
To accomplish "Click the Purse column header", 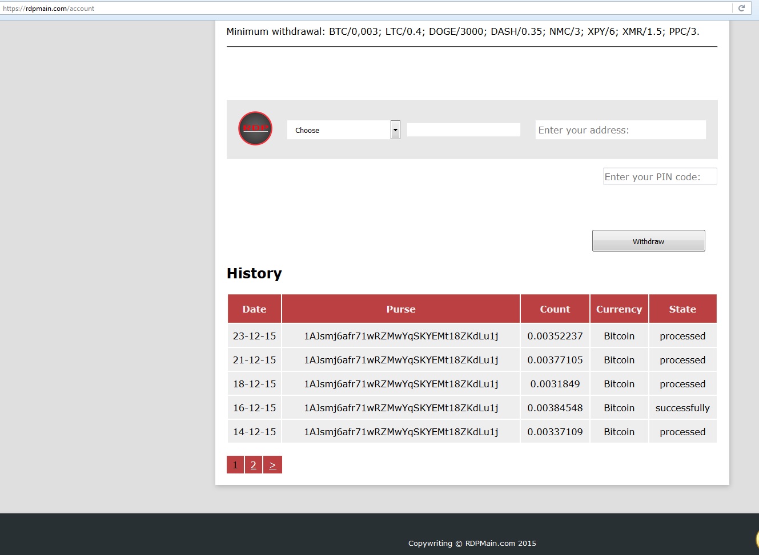I will 401,309.
